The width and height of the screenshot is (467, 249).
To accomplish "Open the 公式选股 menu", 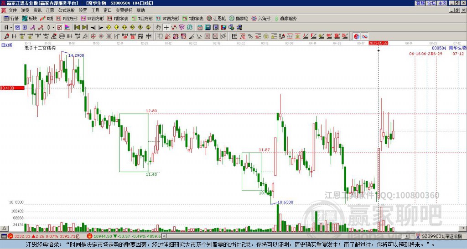I will [67, 10].
